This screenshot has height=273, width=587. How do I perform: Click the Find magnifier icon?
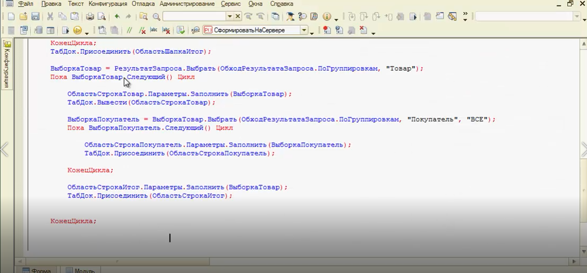click(156, 17)
